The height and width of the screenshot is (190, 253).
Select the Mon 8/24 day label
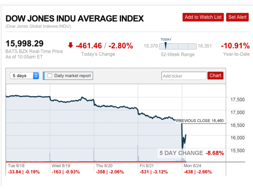(x=192, y=166)
